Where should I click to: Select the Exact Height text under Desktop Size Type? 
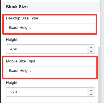pyautogui.click(x=20, y=28)
